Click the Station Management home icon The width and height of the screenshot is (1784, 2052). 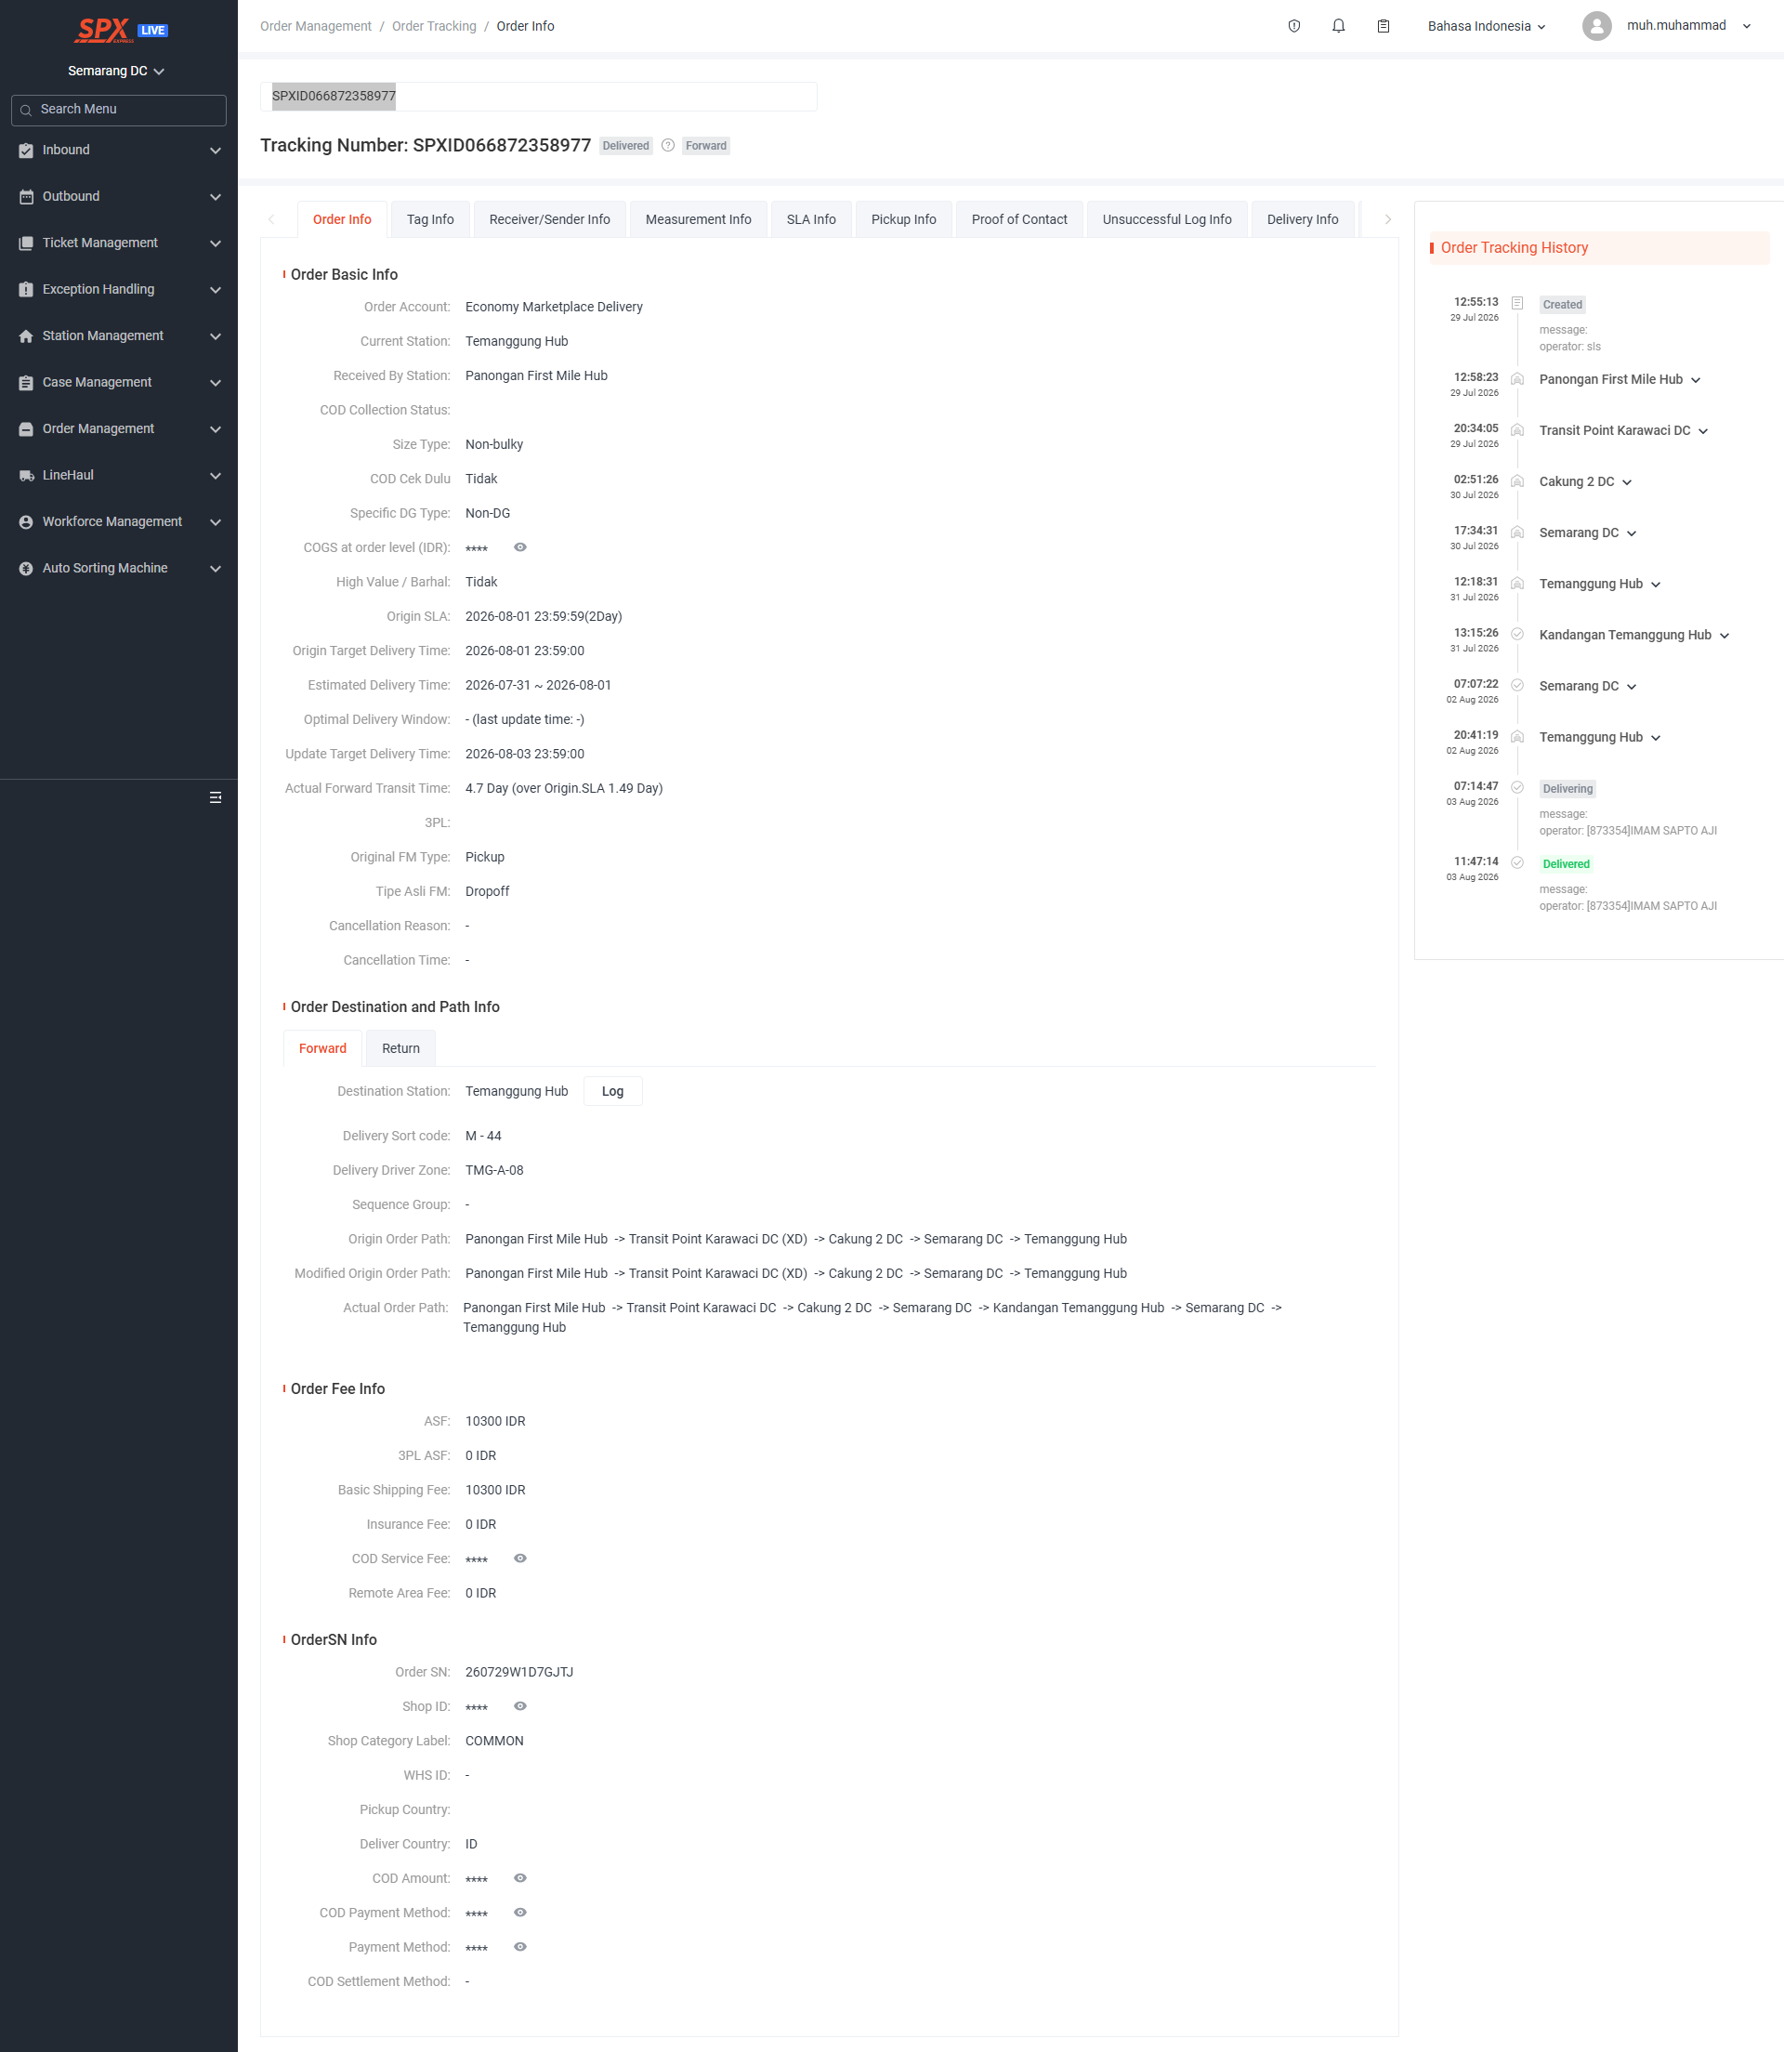pos(26,336)
